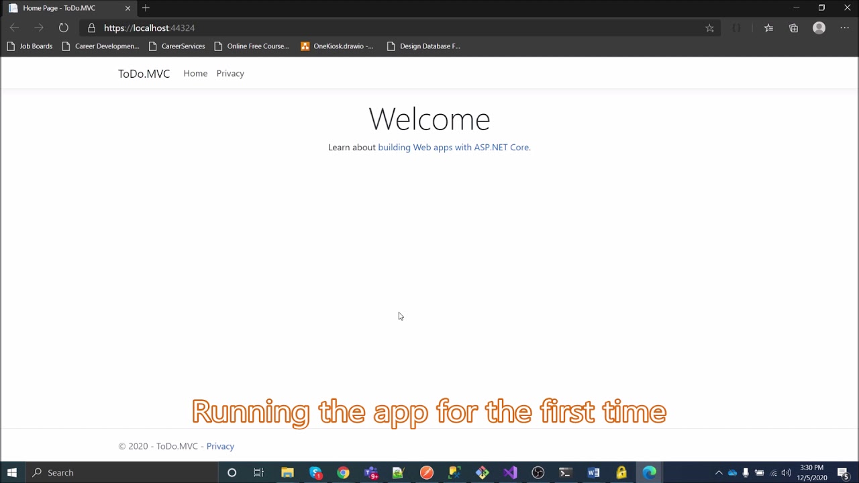Open Microsoft Teams from the taskbar
Image resolution: width=859 pixels, height=483 pixels.
pyautogui.click(x=371, y=472)
